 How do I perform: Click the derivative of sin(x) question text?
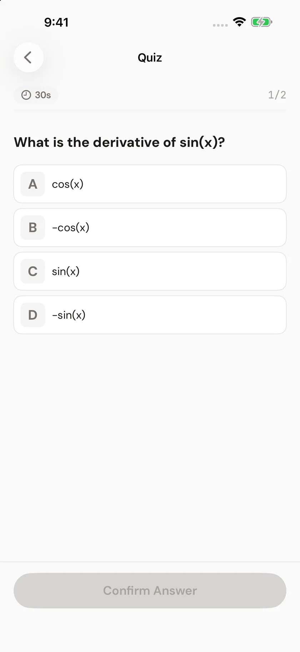point(120,142)
